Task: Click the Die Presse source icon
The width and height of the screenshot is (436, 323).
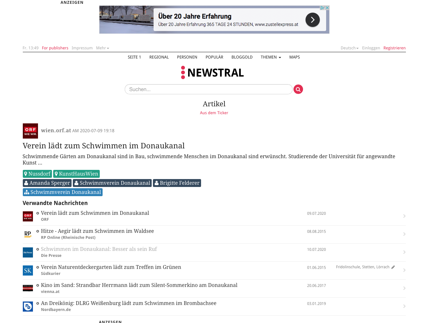Action: 28,252
